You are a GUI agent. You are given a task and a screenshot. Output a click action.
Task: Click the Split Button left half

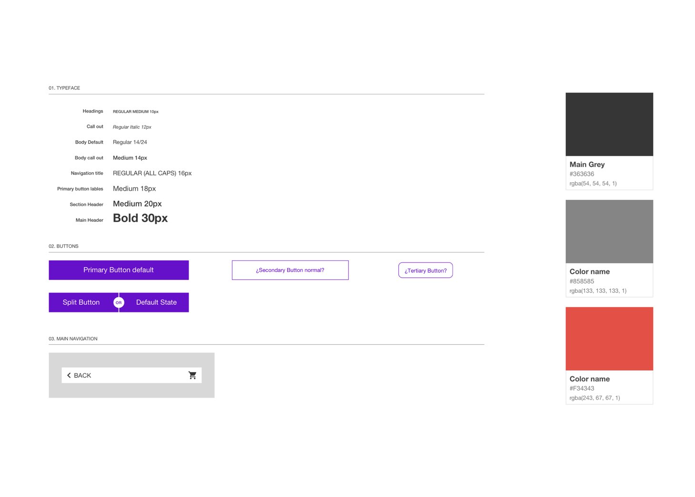(81, 302)
